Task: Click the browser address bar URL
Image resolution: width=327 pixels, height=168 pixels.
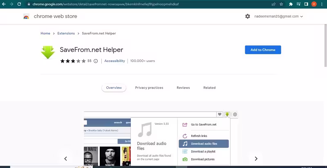Action: 105,4
